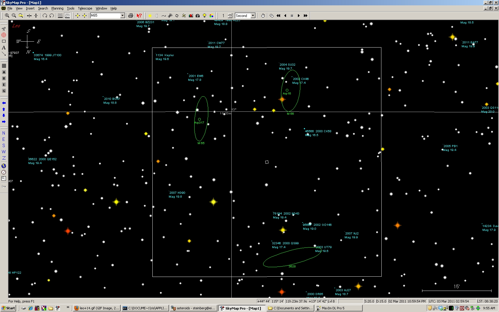
Task: Open the View menu
Action: tap(19, 8)
